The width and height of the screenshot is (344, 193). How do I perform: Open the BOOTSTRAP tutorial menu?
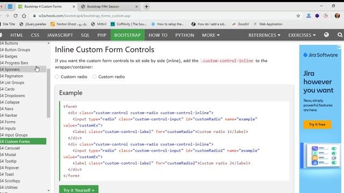[127, 35]
